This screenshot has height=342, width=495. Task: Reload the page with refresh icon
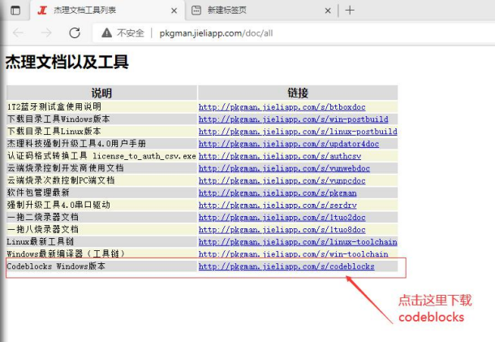point(75,32)
